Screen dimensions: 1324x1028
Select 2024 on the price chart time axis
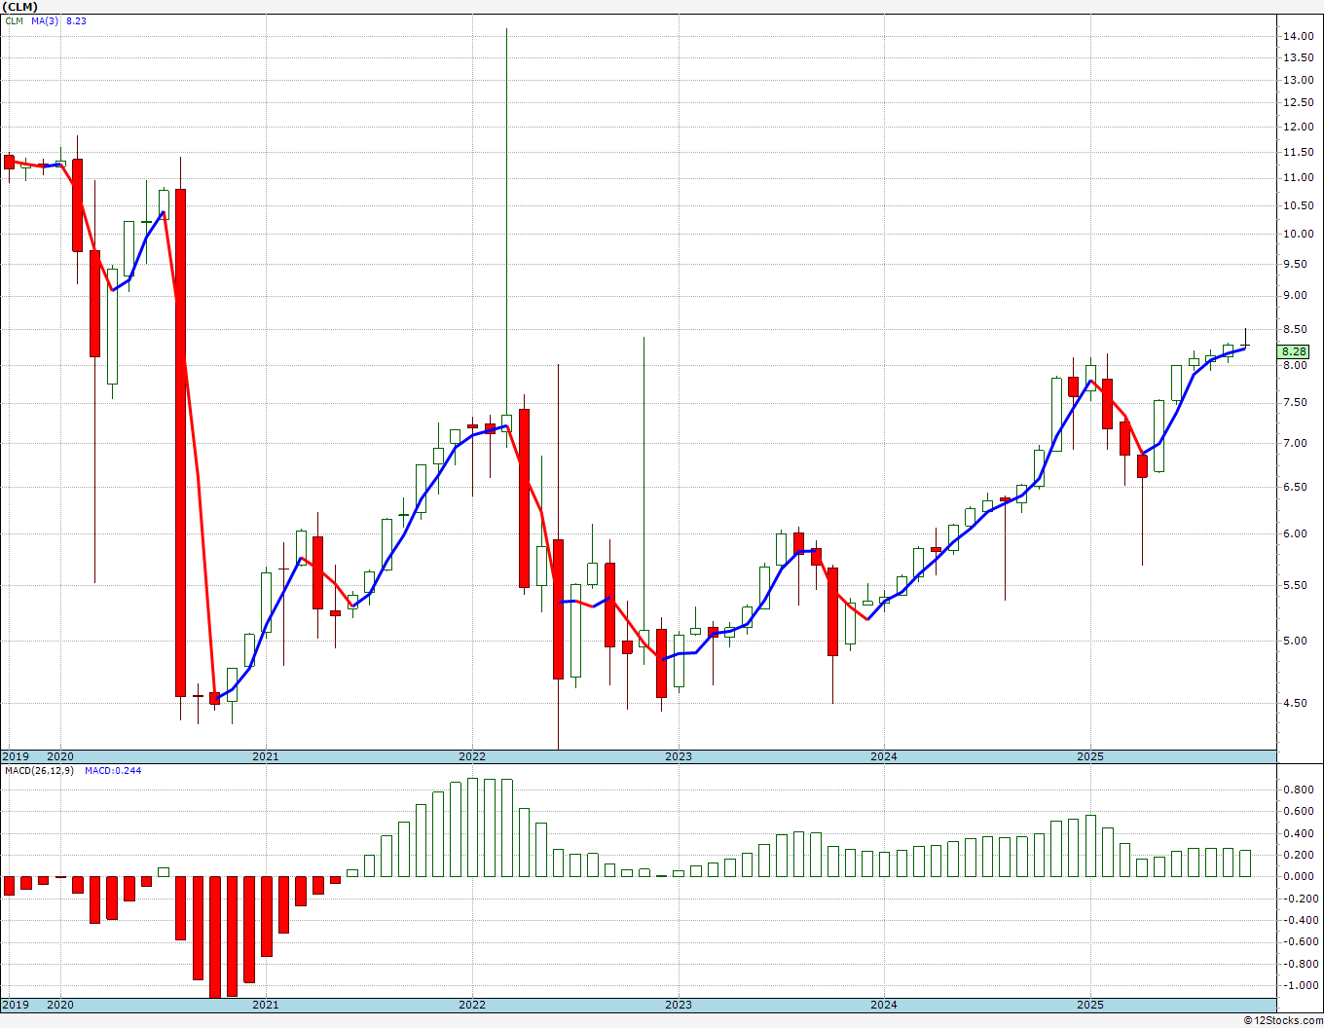point(884,756)
